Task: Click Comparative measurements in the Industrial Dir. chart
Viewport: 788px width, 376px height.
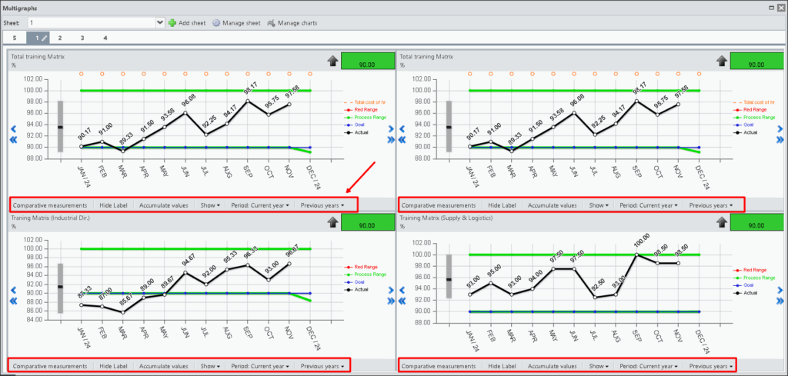Action: pyautogui.click(x=50, y=366)
